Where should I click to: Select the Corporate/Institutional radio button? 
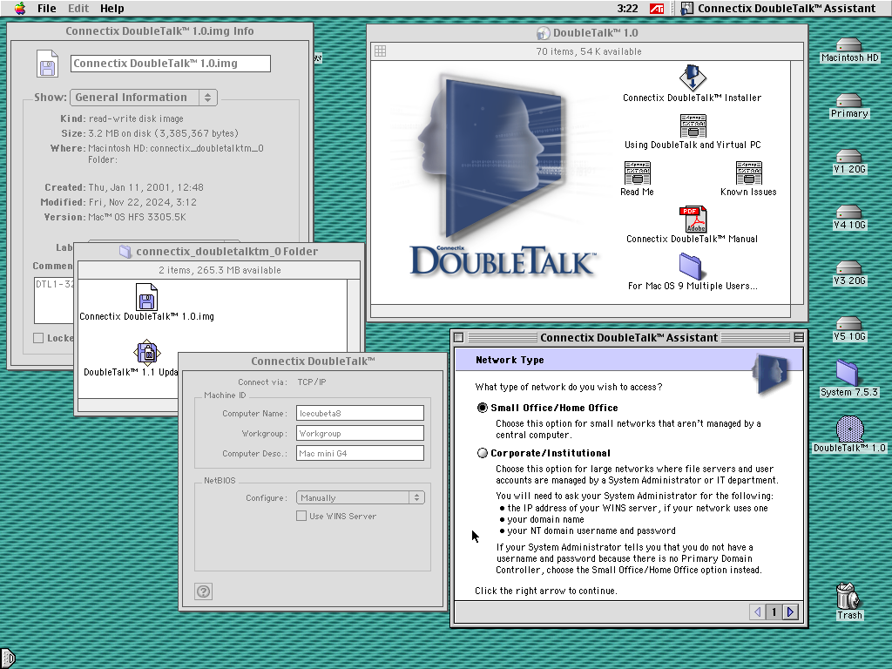[483, 453]
